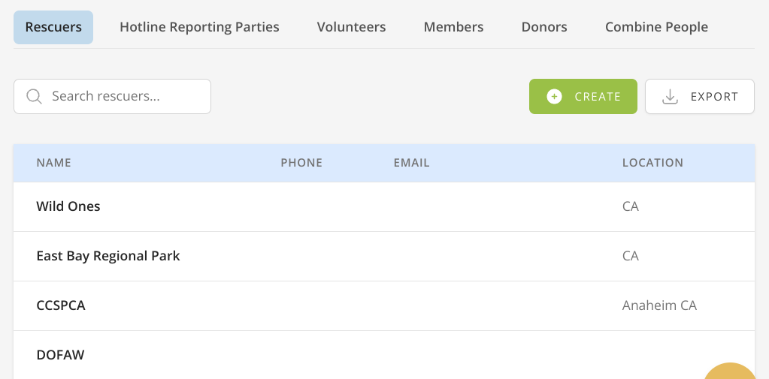Viewport: 769px width, 379px height.
Task: Open the Donors tab
Action: (x=544, y=27)
